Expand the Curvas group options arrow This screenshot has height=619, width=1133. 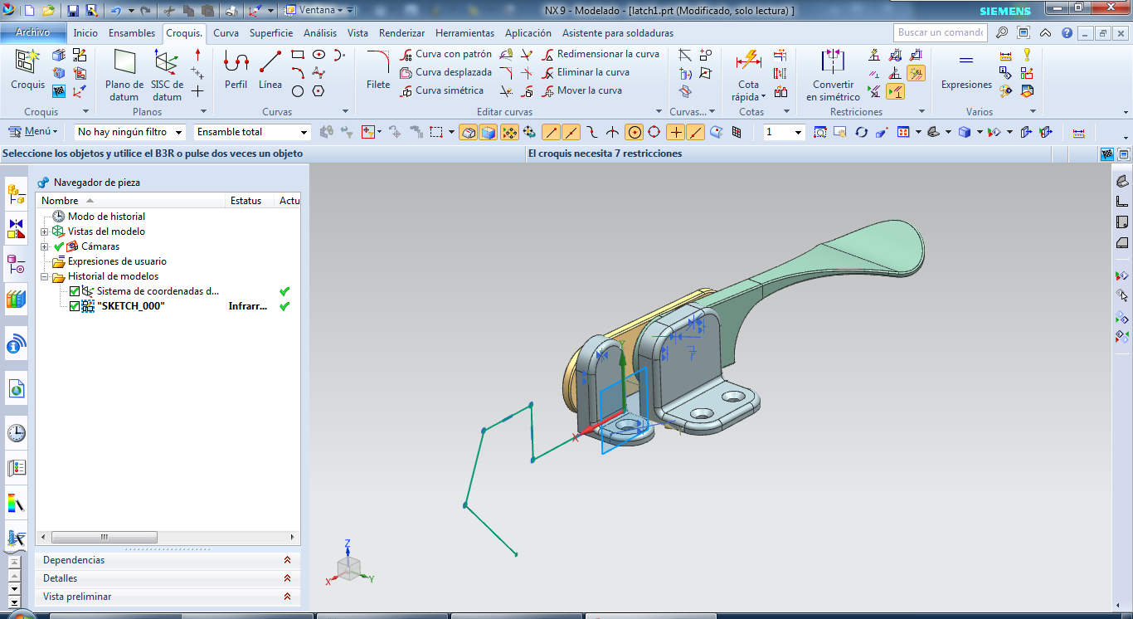346,111
